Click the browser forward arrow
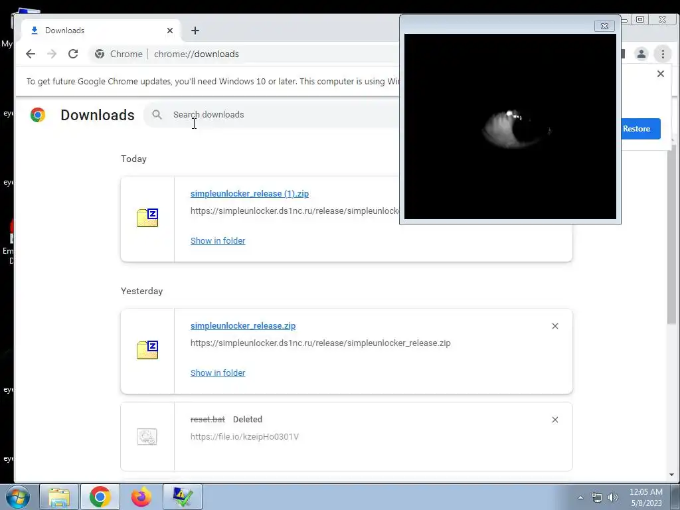 pos(52,54)
